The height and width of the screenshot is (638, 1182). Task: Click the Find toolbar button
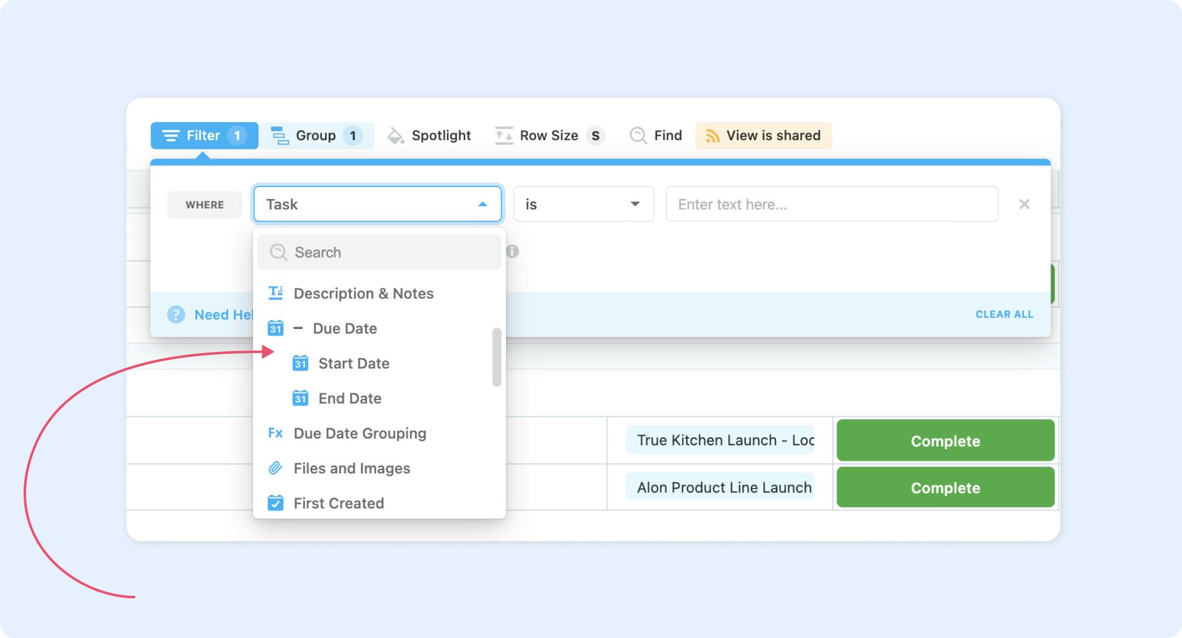click(655, 136)
